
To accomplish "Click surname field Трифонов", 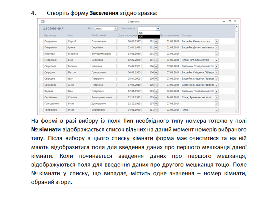I will pos(55,110).
